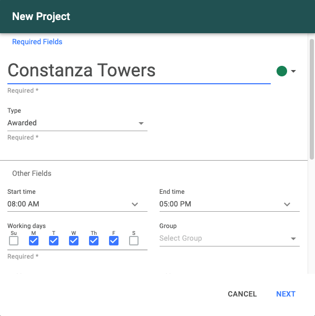
Task: Enable the Saturday working day checkbox
Action: click(x=134, y=241)
